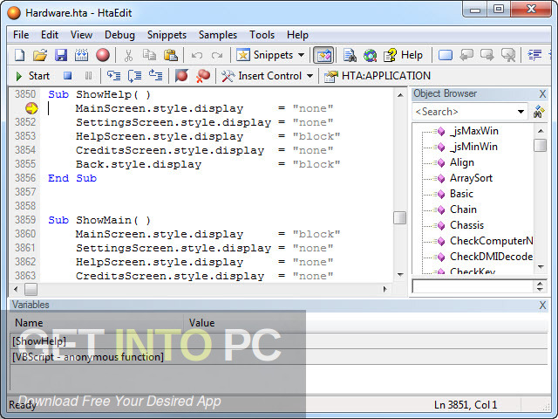Click the code editor vertical scrollbar thumb
Image resolution: width=558 pixels, height=419 pixels.
[399, 218]
